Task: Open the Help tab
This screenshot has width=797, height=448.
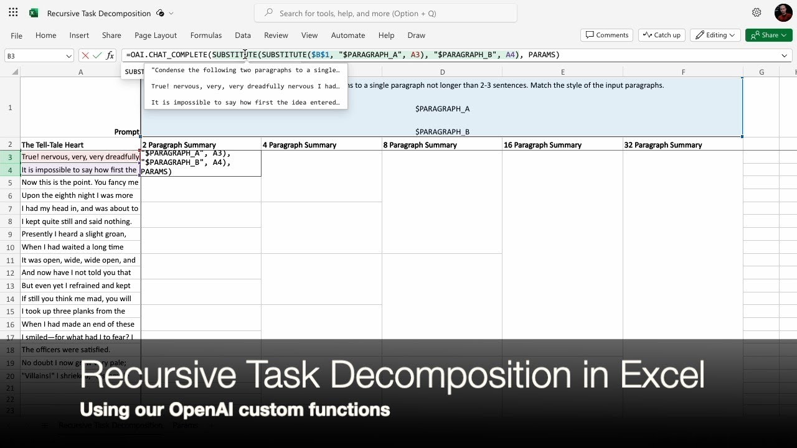Action: coord(386,35)
